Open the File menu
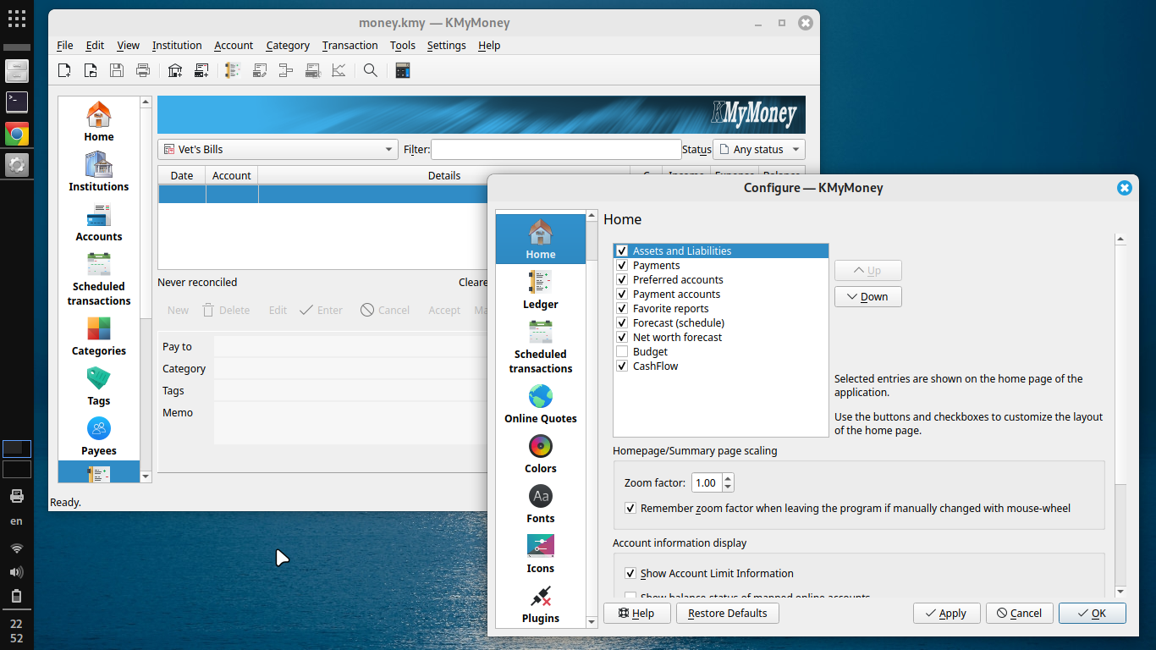This screenshot has width=1156, height=650. [x=65, y=46]
